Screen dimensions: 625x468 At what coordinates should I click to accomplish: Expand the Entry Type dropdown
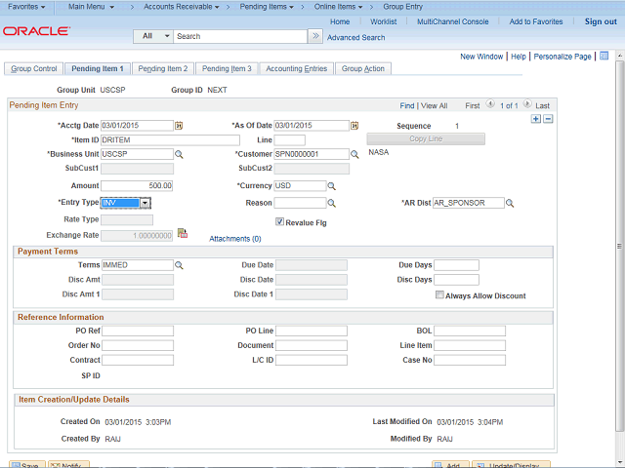click(x=145, y=203)
